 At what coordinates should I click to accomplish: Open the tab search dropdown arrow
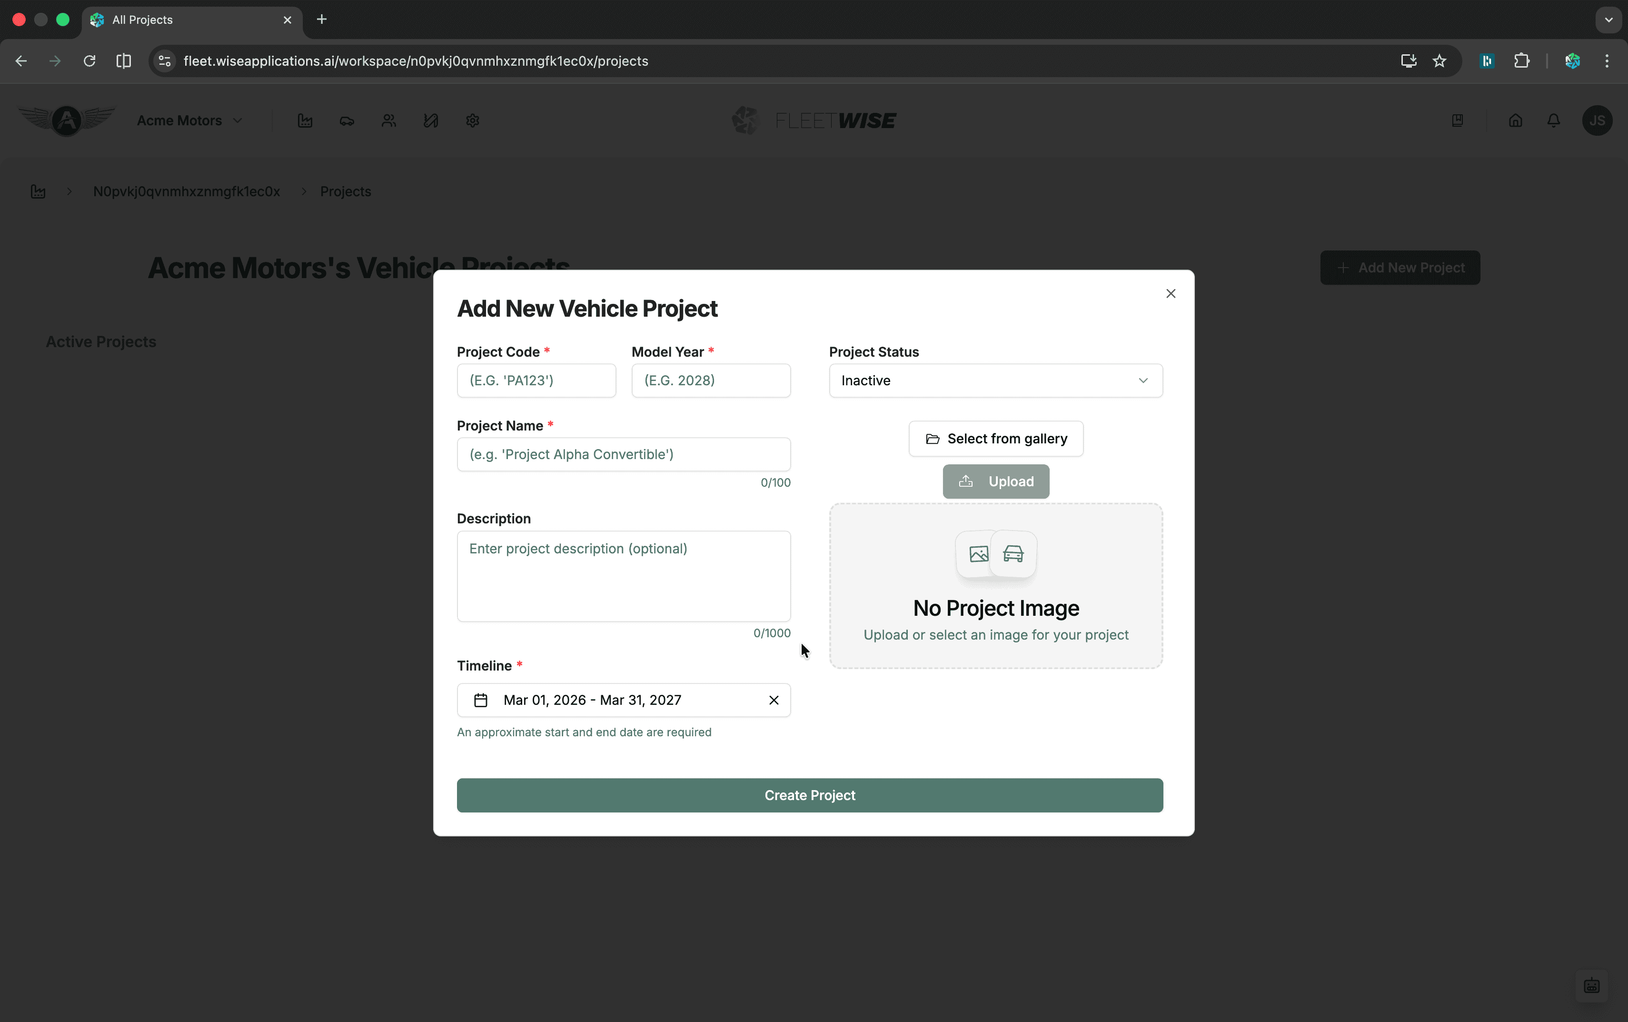[1608, 20]
